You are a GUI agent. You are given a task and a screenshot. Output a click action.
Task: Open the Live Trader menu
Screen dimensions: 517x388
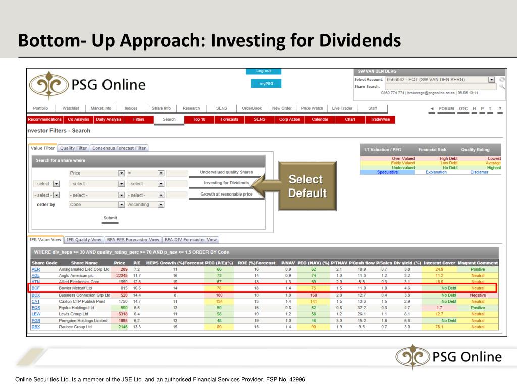click(x=342, y=108)
